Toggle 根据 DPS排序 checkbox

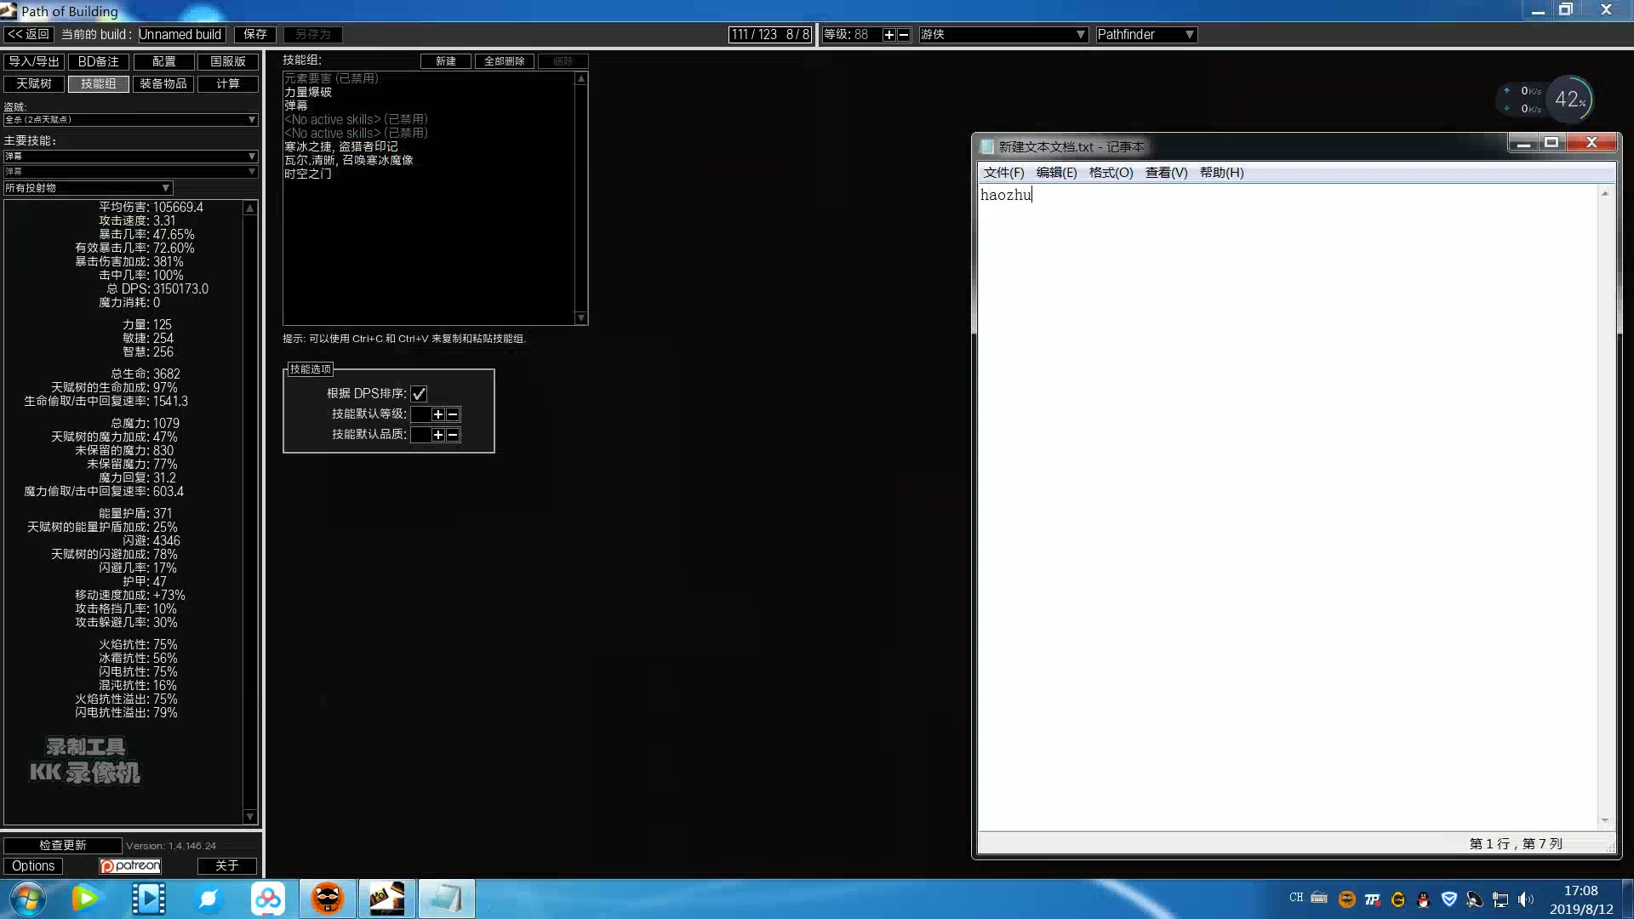419,394
